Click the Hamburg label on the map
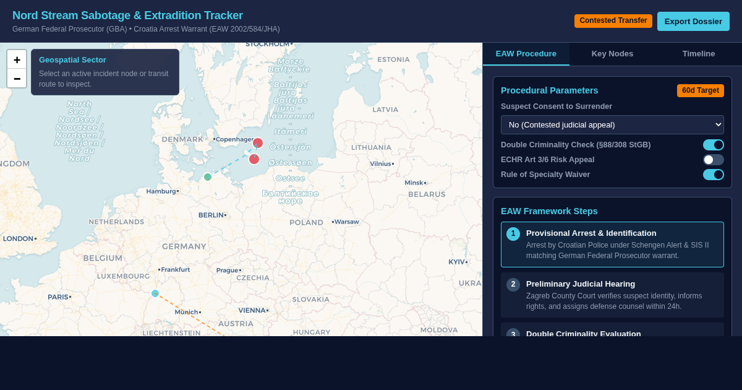This screenshot has height=390, width=742. point(161,191)
